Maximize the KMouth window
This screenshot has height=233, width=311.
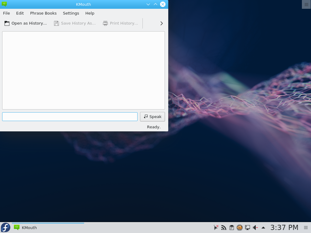pyautogui.click(x=155, y=4)
